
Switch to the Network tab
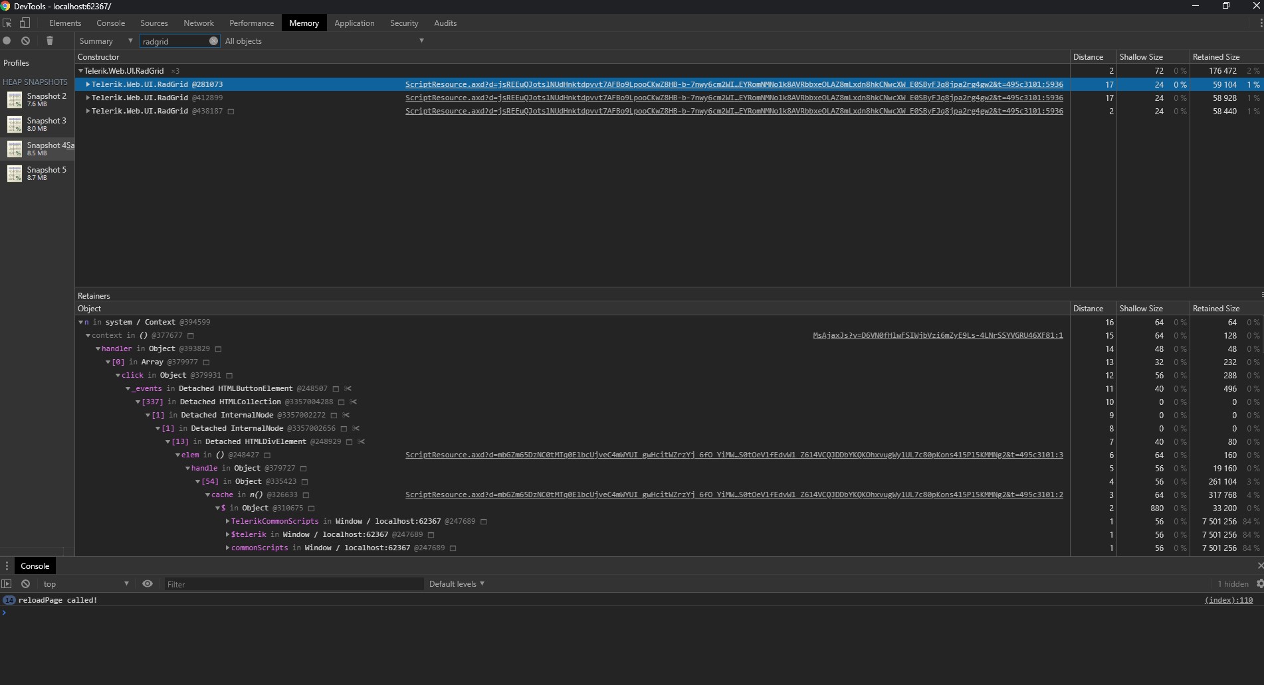click(x=199, y=23)
